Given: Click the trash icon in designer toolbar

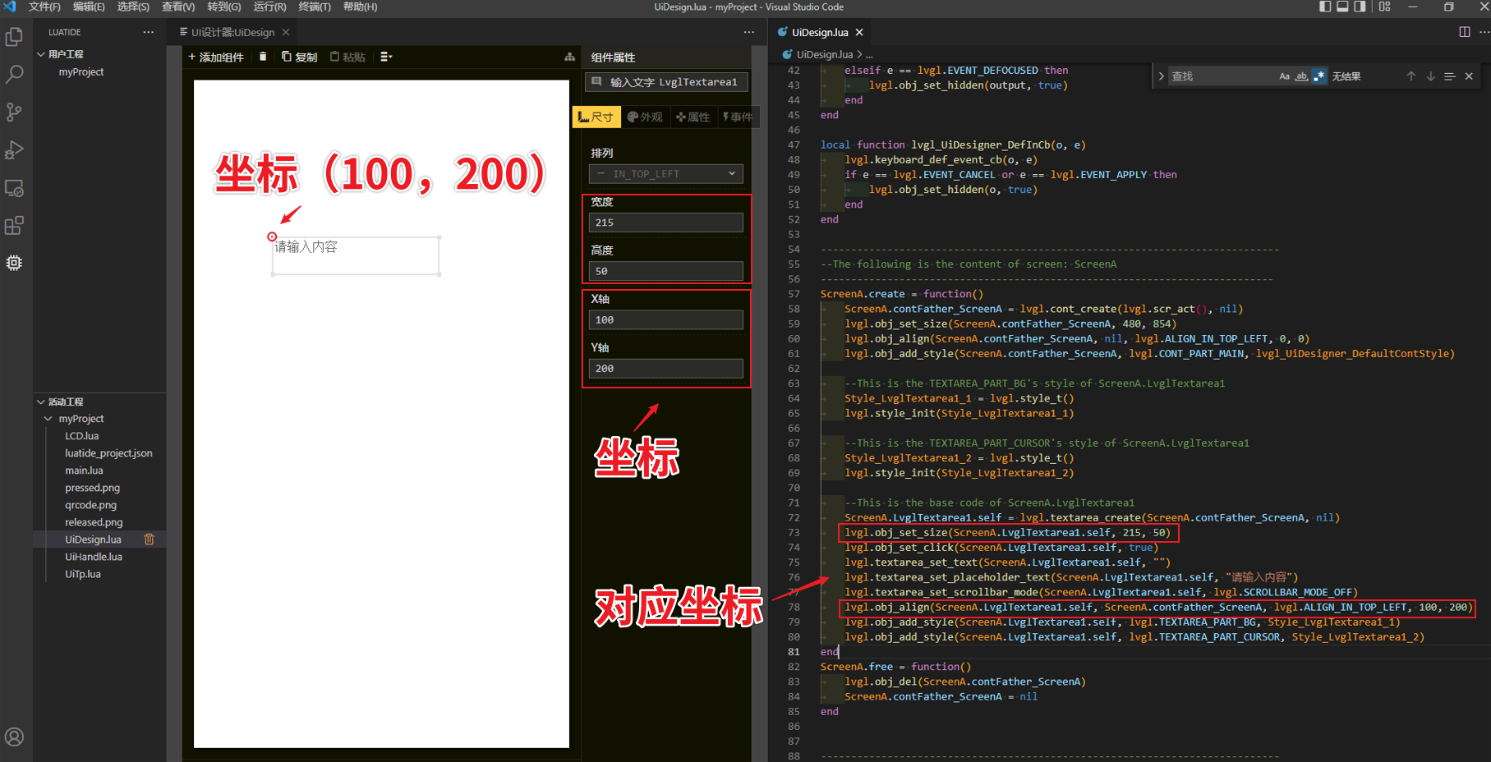Looking at the screenshot, I should (x=263, y=57).
